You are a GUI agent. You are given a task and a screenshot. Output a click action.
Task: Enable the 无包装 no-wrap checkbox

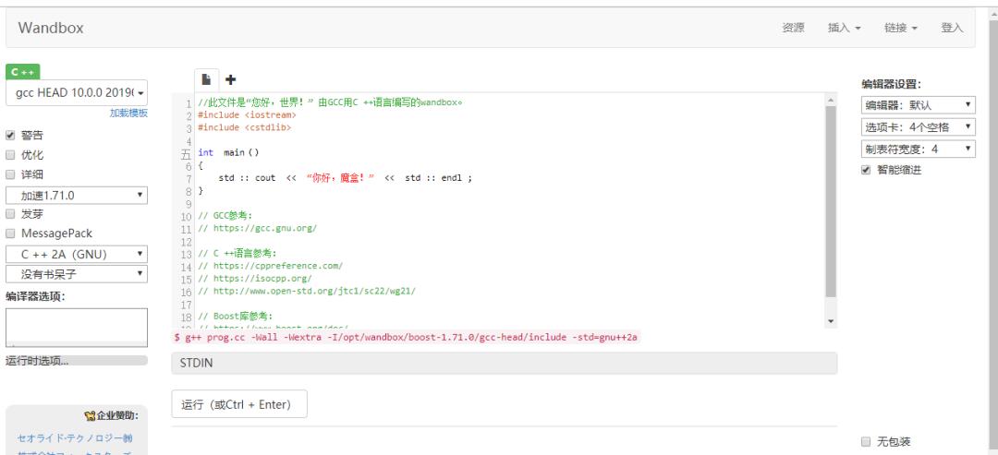click(866, 442)
